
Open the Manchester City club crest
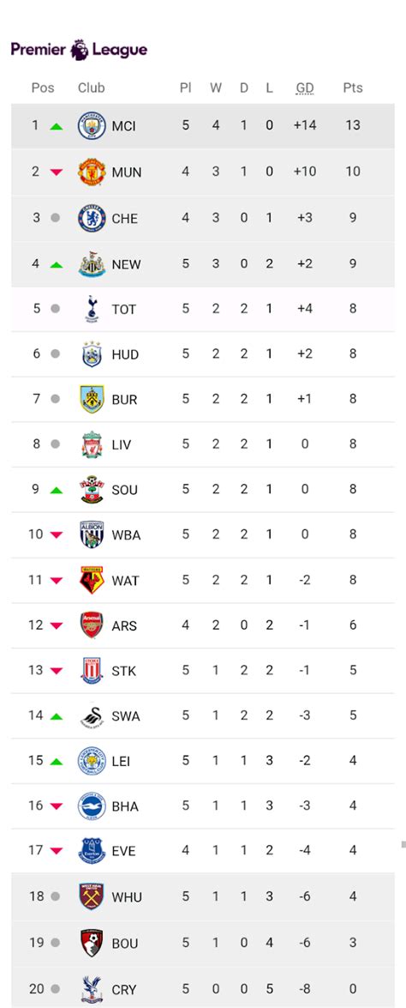coord(92,125)
